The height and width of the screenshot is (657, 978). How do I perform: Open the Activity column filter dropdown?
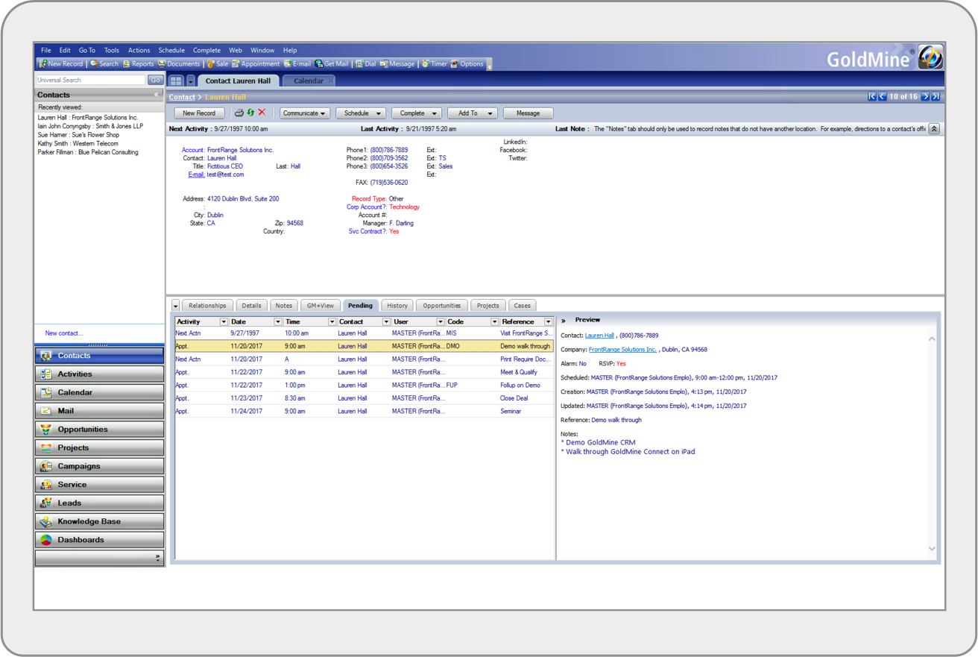pyautogui.click(x=223, y=322)
